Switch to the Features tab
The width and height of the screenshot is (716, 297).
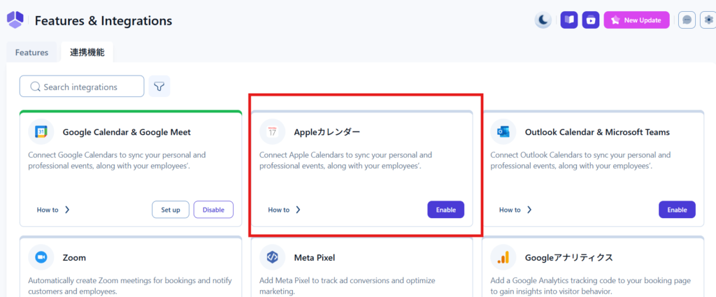tap(31, 52)
